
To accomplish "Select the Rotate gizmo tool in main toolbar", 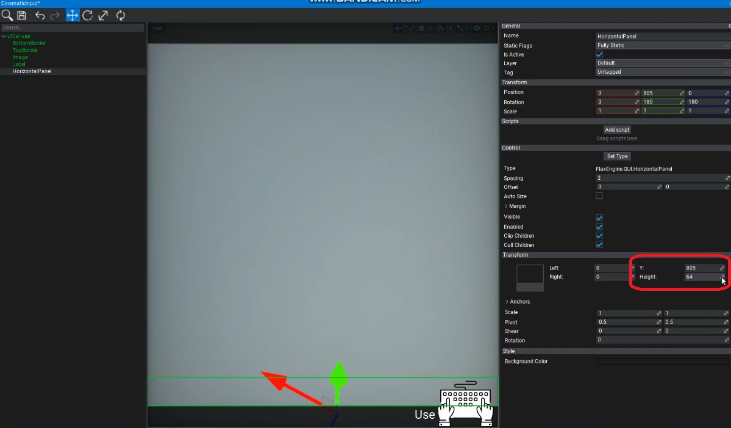I will coord(88,15).
